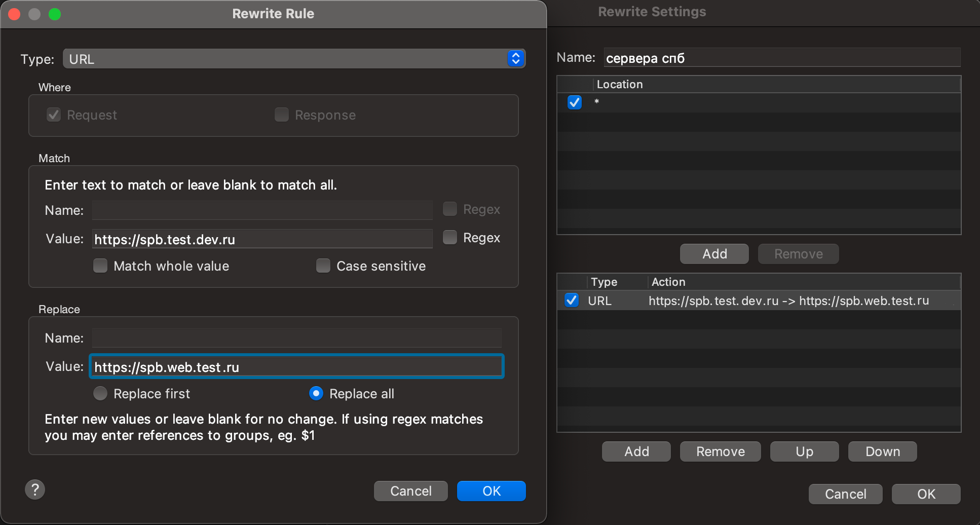Viewport: 980px width, 525px height.
Task: Uncheck the URL rule row checkbox
Action: coord(572,300)
